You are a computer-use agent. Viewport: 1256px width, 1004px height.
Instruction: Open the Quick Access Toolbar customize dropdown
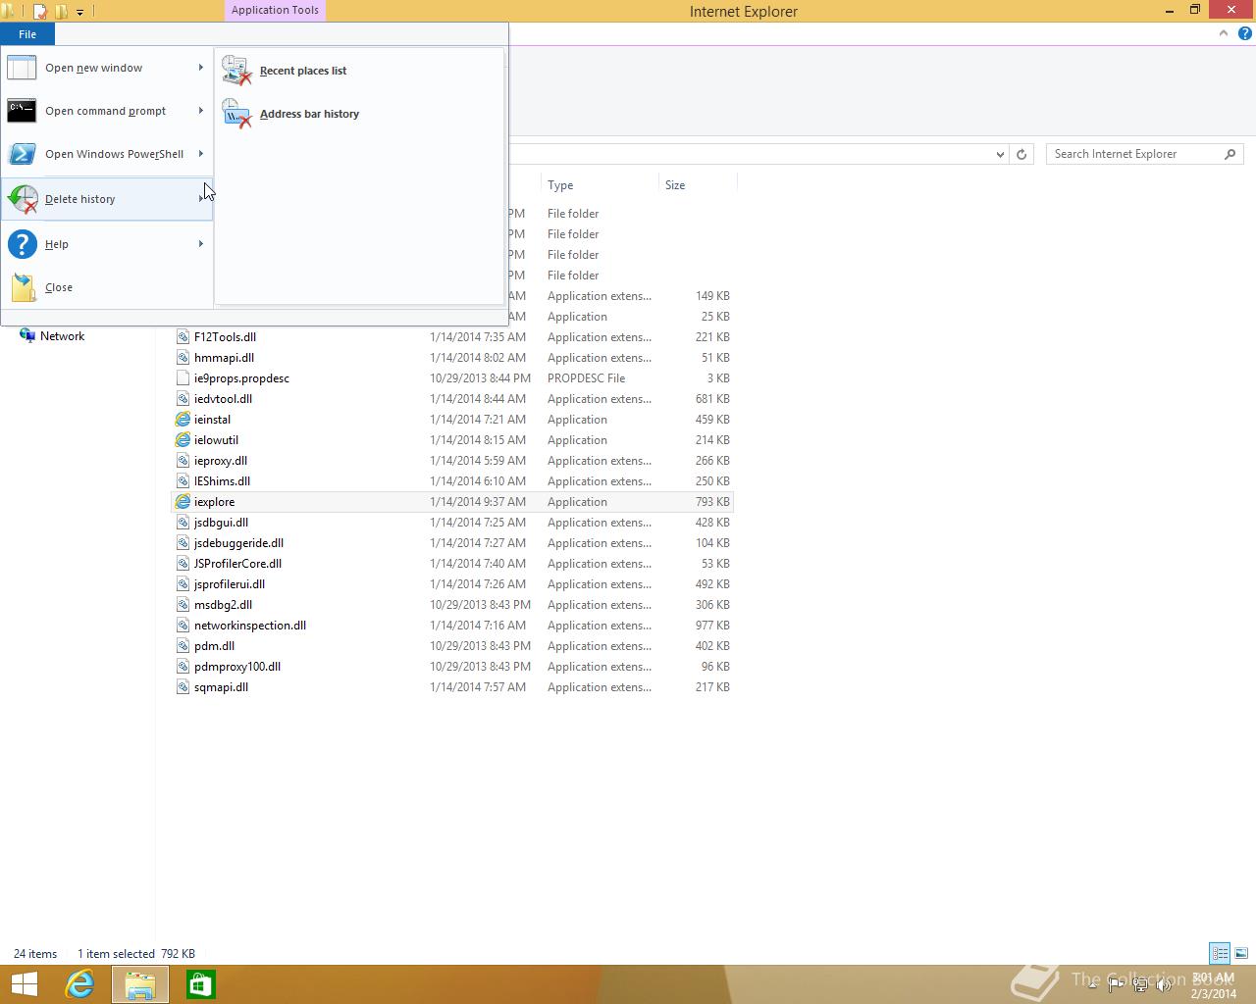tap(79, 12)
